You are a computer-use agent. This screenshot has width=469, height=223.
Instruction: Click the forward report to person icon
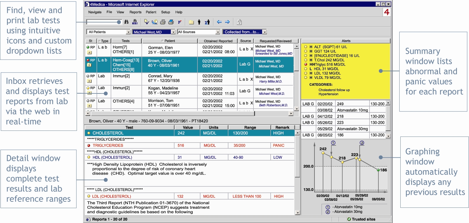click(155, 22)
